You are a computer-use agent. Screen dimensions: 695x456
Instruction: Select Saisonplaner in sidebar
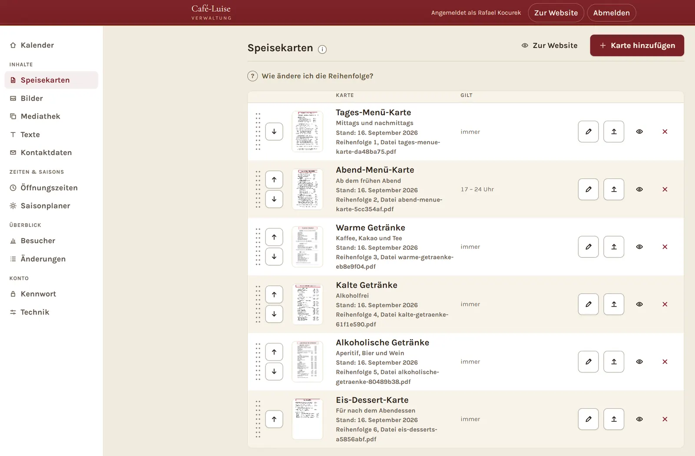(x=51, y=206)
